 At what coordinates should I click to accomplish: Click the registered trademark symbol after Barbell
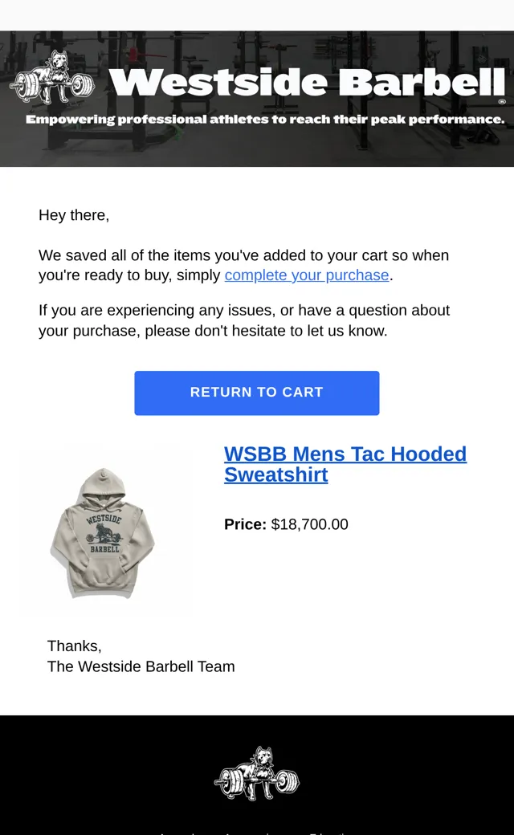[502, 101]
